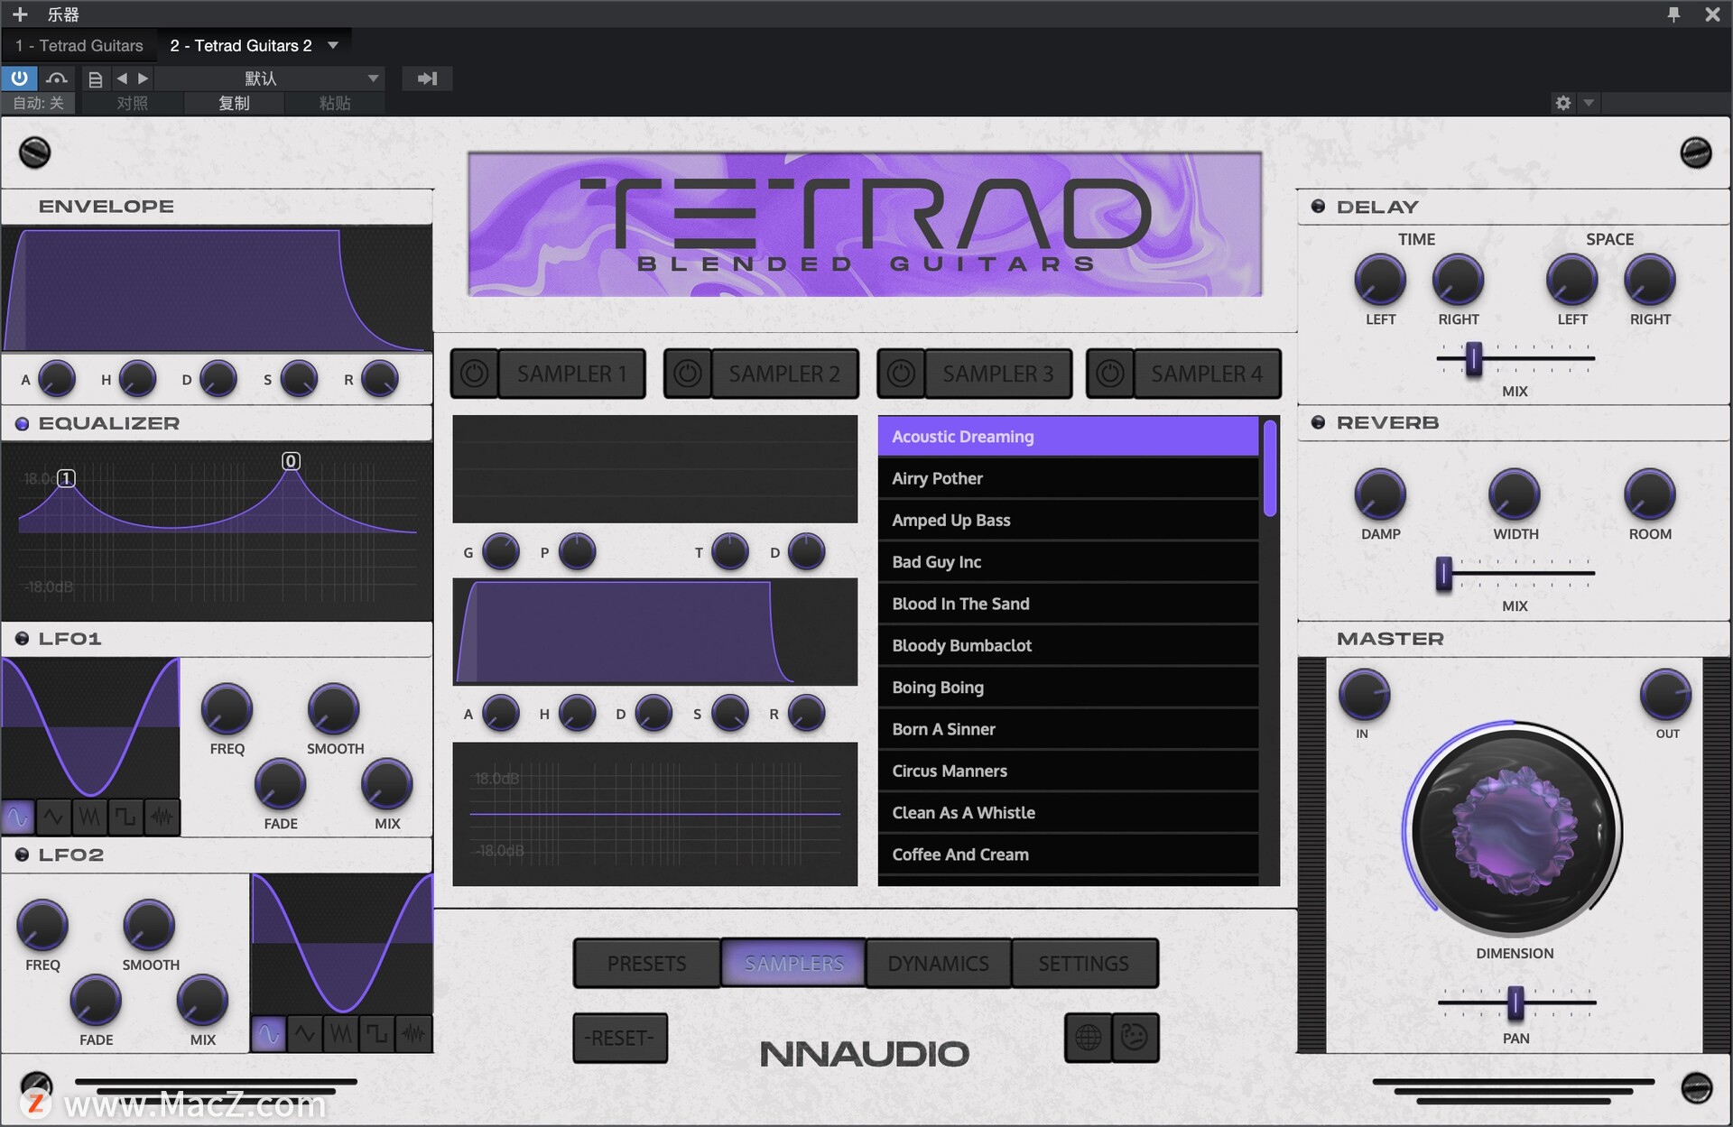Expand the dropdown next to gear icon

tap(1589, 103)
